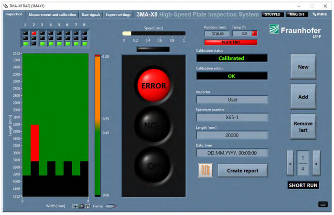The height and width of the screenshot is (215, 334).
Task: Go to previous plate with left arrow
Action: tap(290, 164)
